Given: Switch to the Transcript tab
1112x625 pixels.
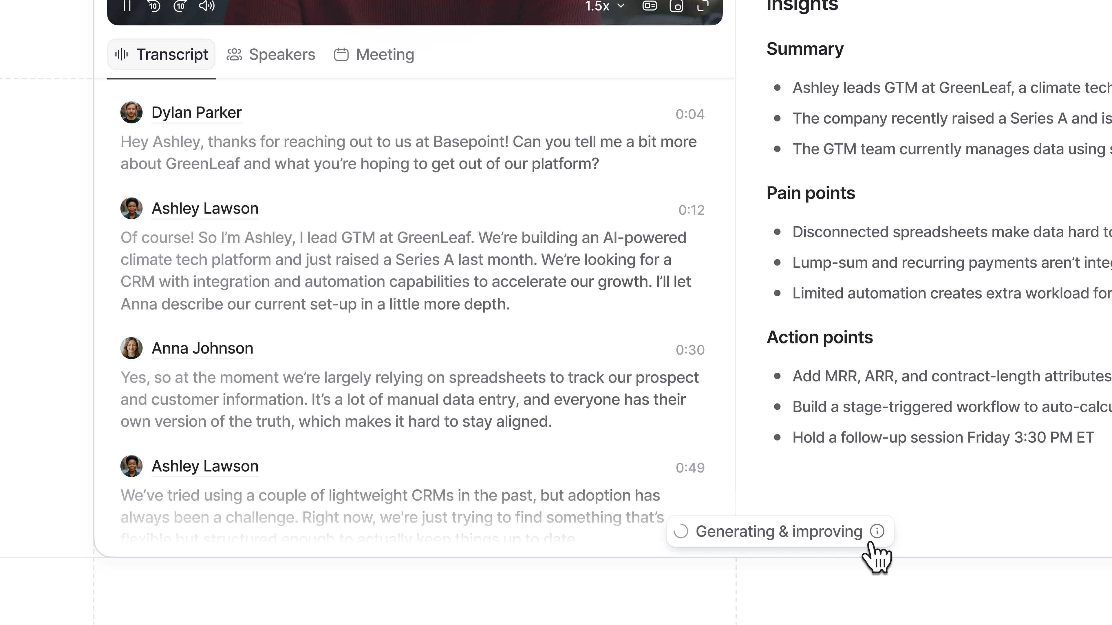Looking at the screenshot, I should pos(162,54).
